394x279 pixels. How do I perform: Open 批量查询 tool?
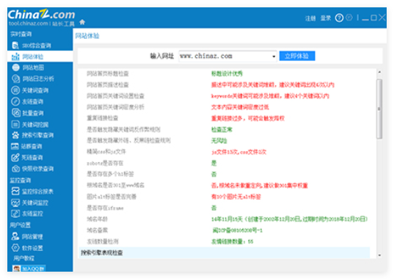click(x=28, y=113)
